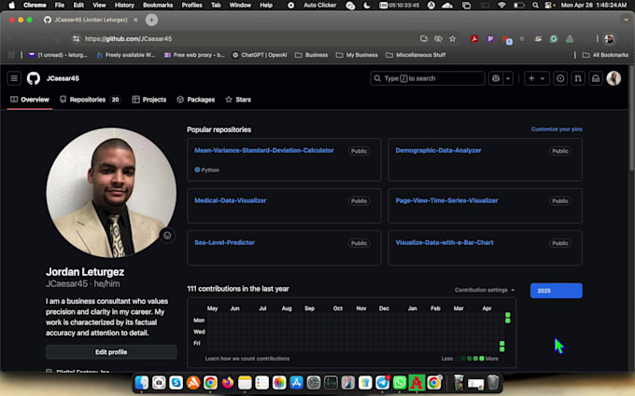Open the Customize your pins link
The image size is (635, 396).
tap(557, 130)
